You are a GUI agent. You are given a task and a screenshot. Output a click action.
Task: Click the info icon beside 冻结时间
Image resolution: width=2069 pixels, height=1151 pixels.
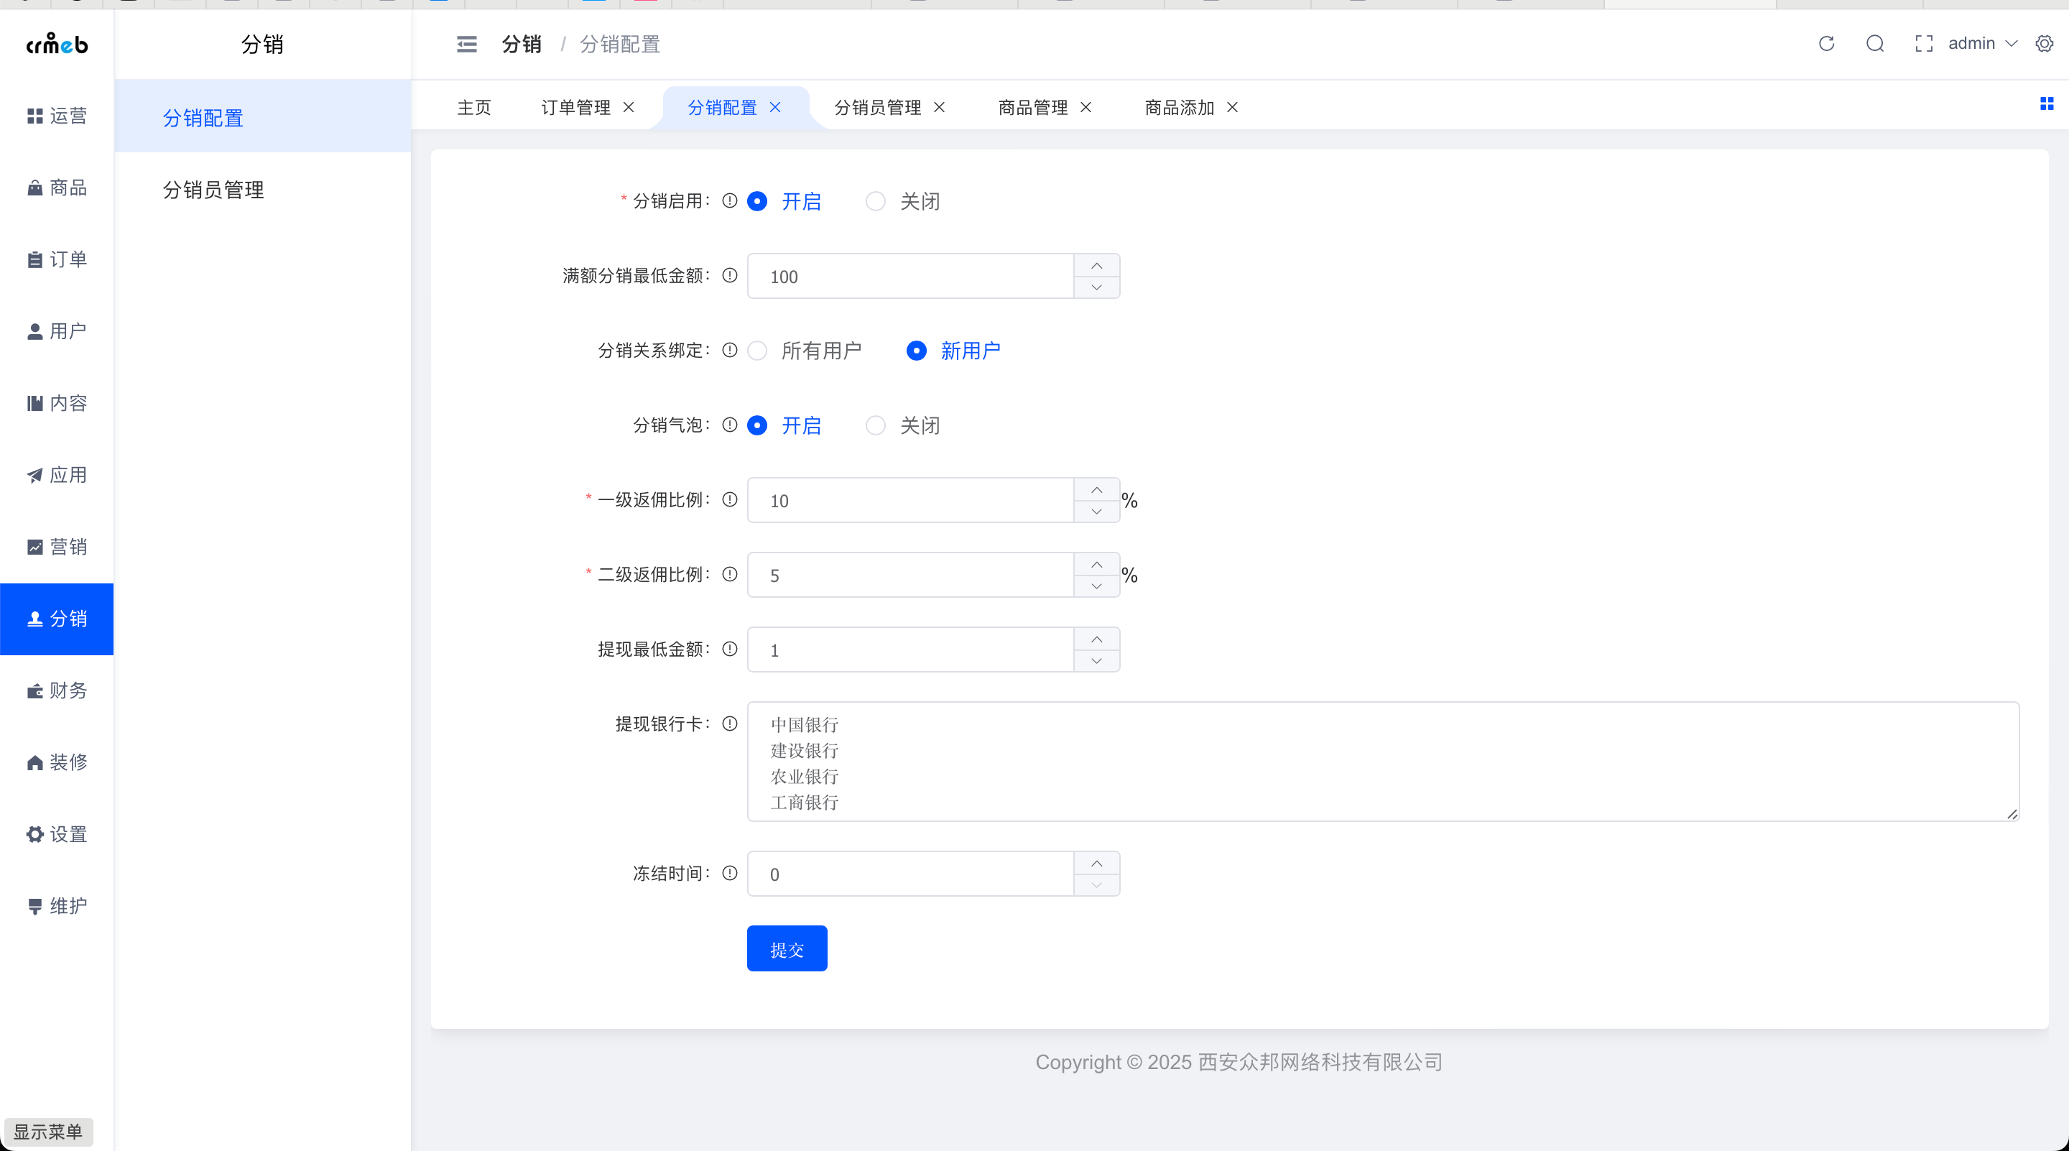click(729, 873)
